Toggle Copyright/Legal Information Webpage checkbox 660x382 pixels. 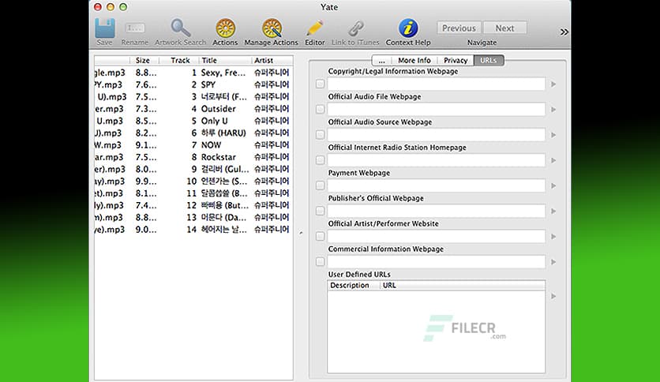321,84
